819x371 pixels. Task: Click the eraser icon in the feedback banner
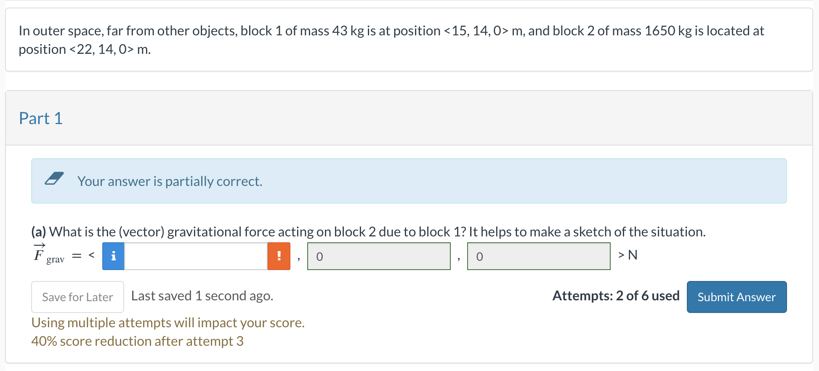pyautogui.click(x=55, y=179)
